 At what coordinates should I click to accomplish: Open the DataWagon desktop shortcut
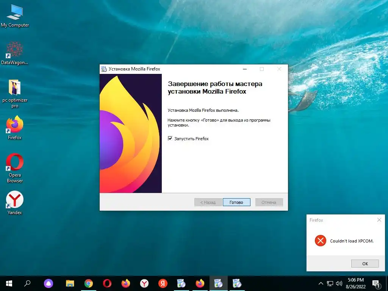[15, 53]
